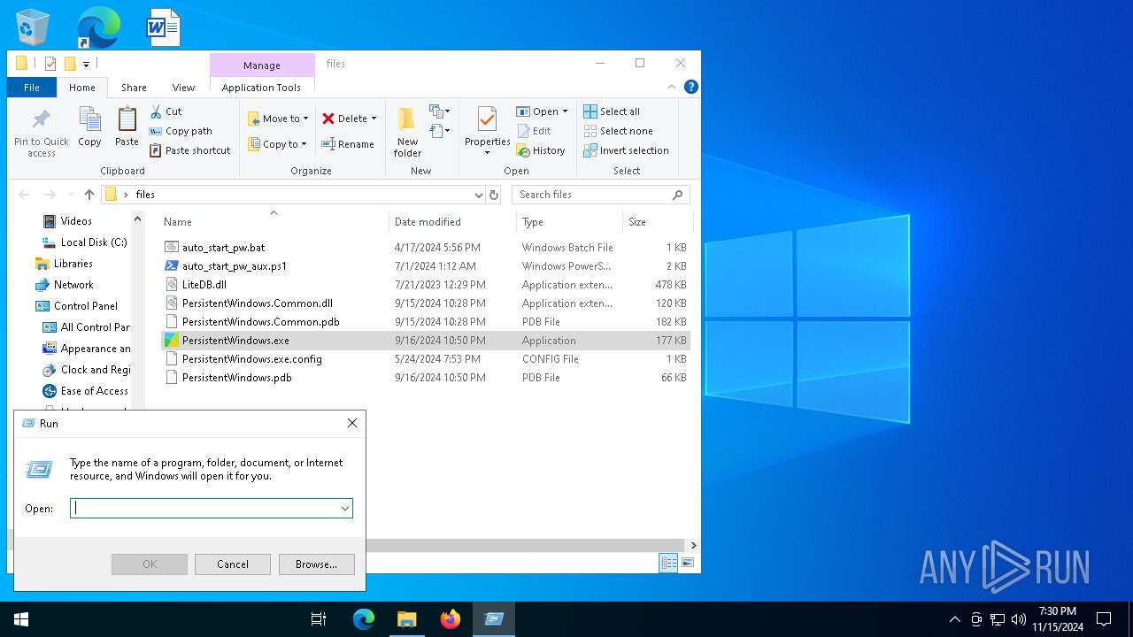The image size is (1133, 637).
Task: Click Select none in the ribbon
Action: pyautogui.click(x=618, y=131)
